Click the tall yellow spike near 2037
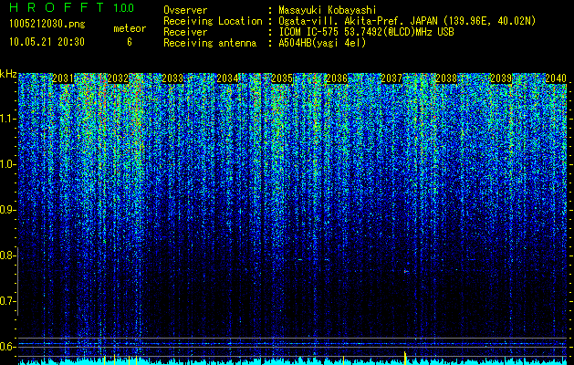This screenshot has width=574, height=365. (405, 358)
